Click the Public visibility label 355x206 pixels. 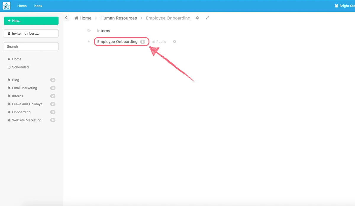click(x=159, y=42)
